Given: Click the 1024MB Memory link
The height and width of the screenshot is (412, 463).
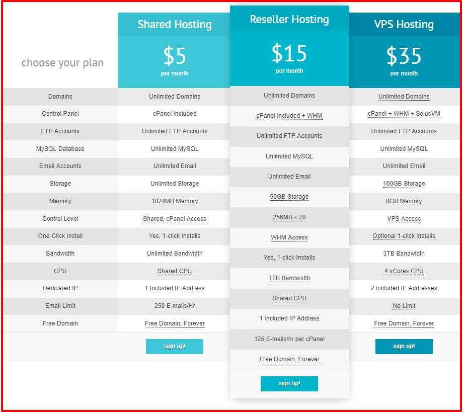Looking at the screenshot, I should point(174,201).
